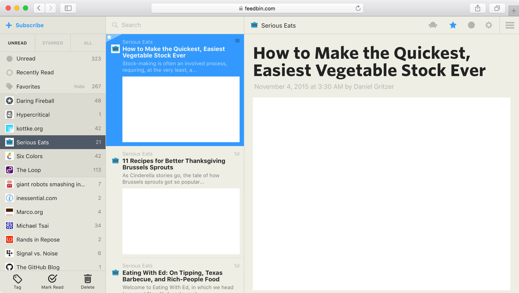The image size is (519, 293).
Task: Toggle the Safari sidebar button
Action: pos(68,8)
